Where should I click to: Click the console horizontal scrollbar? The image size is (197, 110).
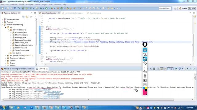(89, 100)
